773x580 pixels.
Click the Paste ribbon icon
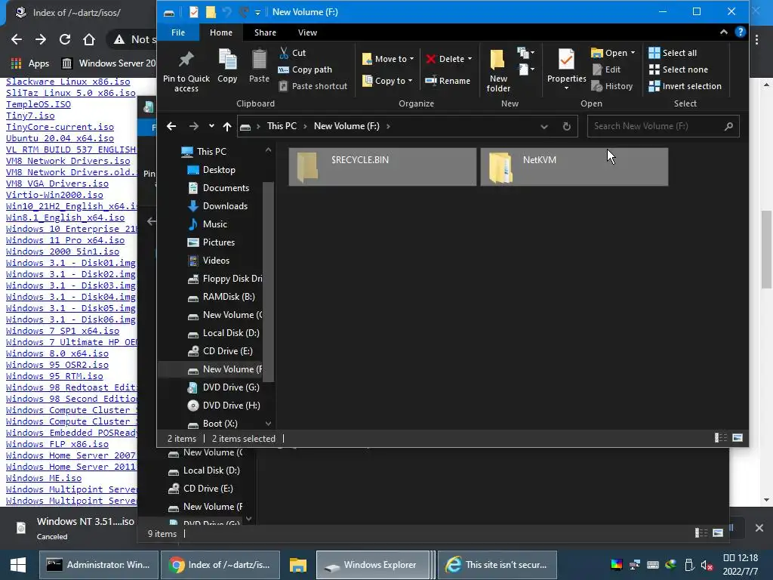(259, 66)
